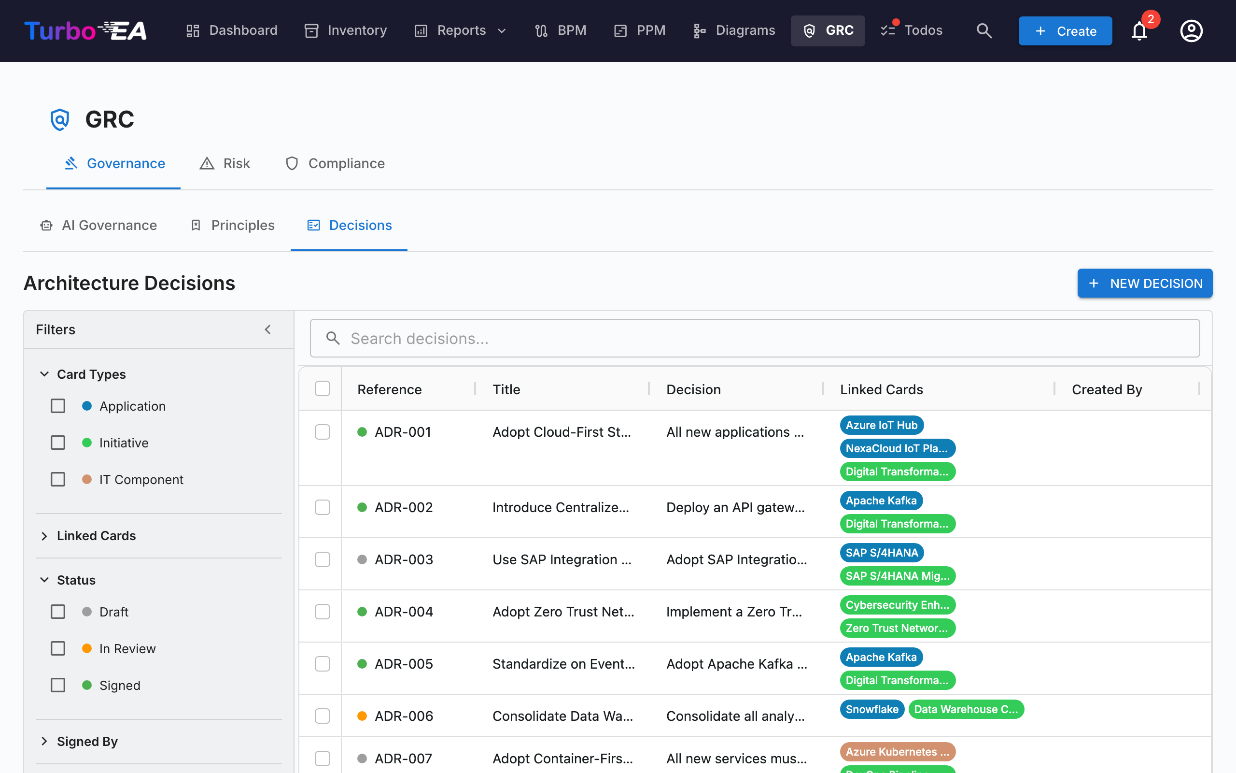Image resolution: width=1236 pixels, height=773 pixels.
Task: Check the Draft status filter
Action: click(x=58, y=612)
